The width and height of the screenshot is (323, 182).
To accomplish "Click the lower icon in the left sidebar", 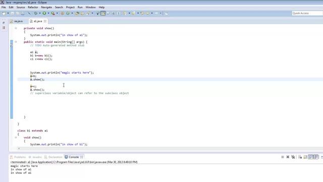I will [4, 28].
